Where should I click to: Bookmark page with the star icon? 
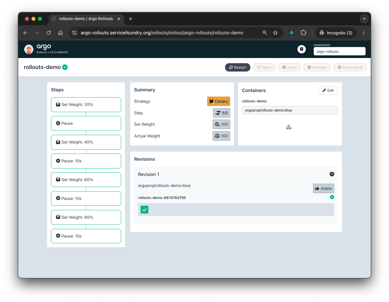click(275, 33)
